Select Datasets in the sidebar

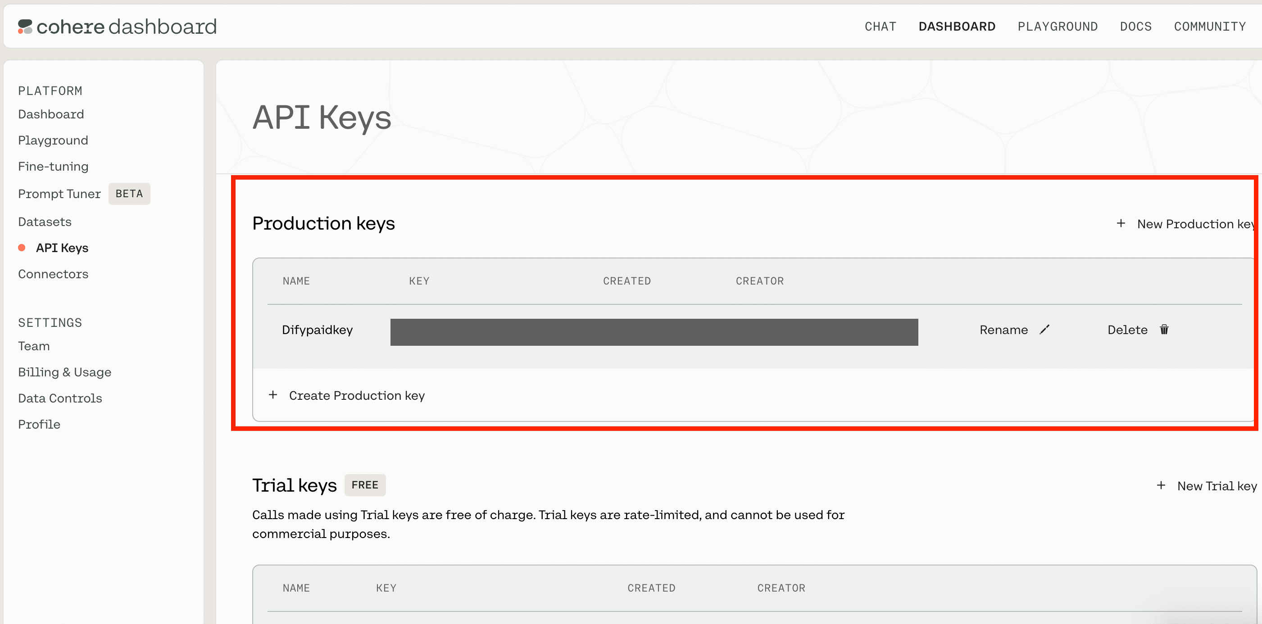pos(45,222)
